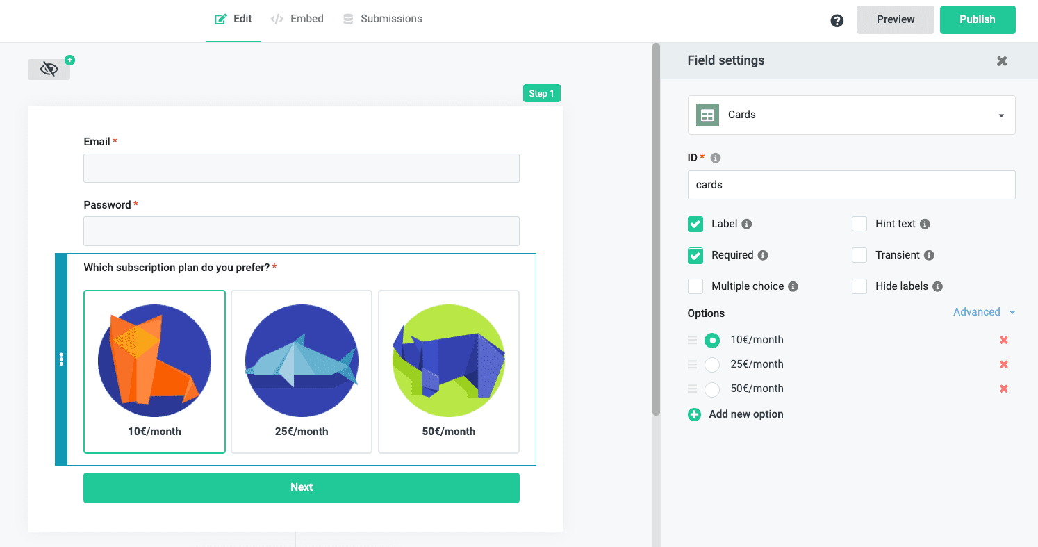Enable the Transient checkbox
The width and height of the screenshot is (1038, 547).
pyautogui.click(x=859, y=255)
